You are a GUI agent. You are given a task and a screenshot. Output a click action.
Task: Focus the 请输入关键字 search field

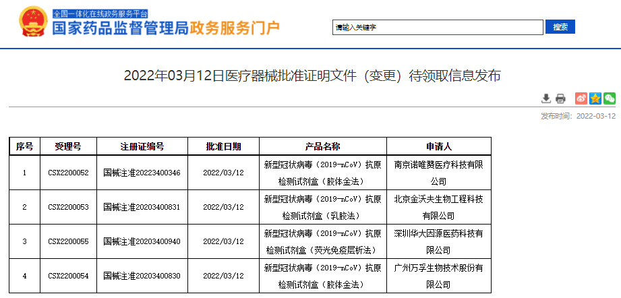pos(437,28)
